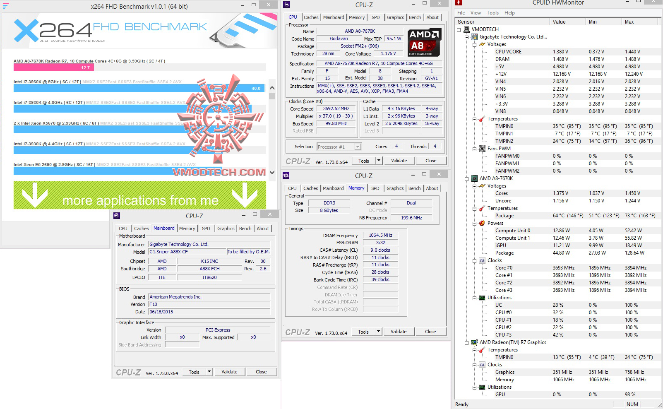Click the scroll up arrow in the x264 results list
This screenshot has height=409, width=663.
coord(272,88)
